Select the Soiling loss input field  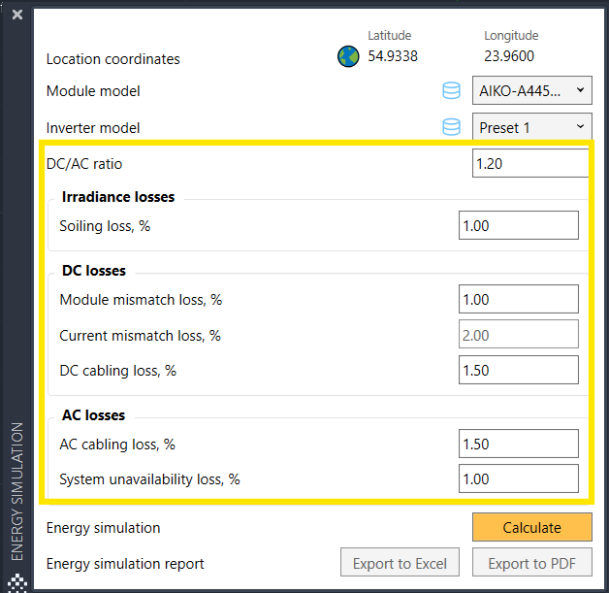(x=518, y=225)
